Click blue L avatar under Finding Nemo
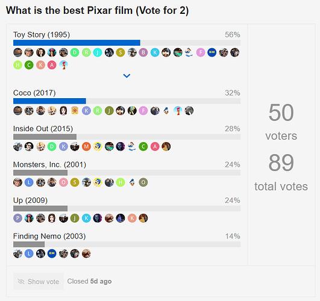 click(x=29, y=253)
